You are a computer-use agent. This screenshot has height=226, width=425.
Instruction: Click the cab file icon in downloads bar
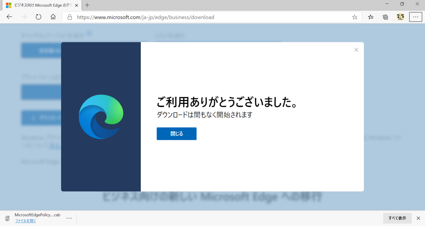7,218
